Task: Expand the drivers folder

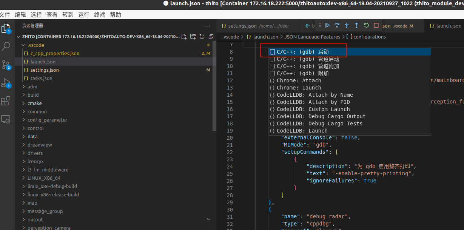Action: 35,153
